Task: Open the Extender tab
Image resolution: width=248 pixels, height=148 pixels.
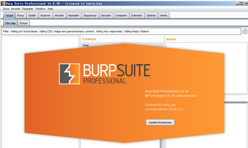Action: pos(137,15)
